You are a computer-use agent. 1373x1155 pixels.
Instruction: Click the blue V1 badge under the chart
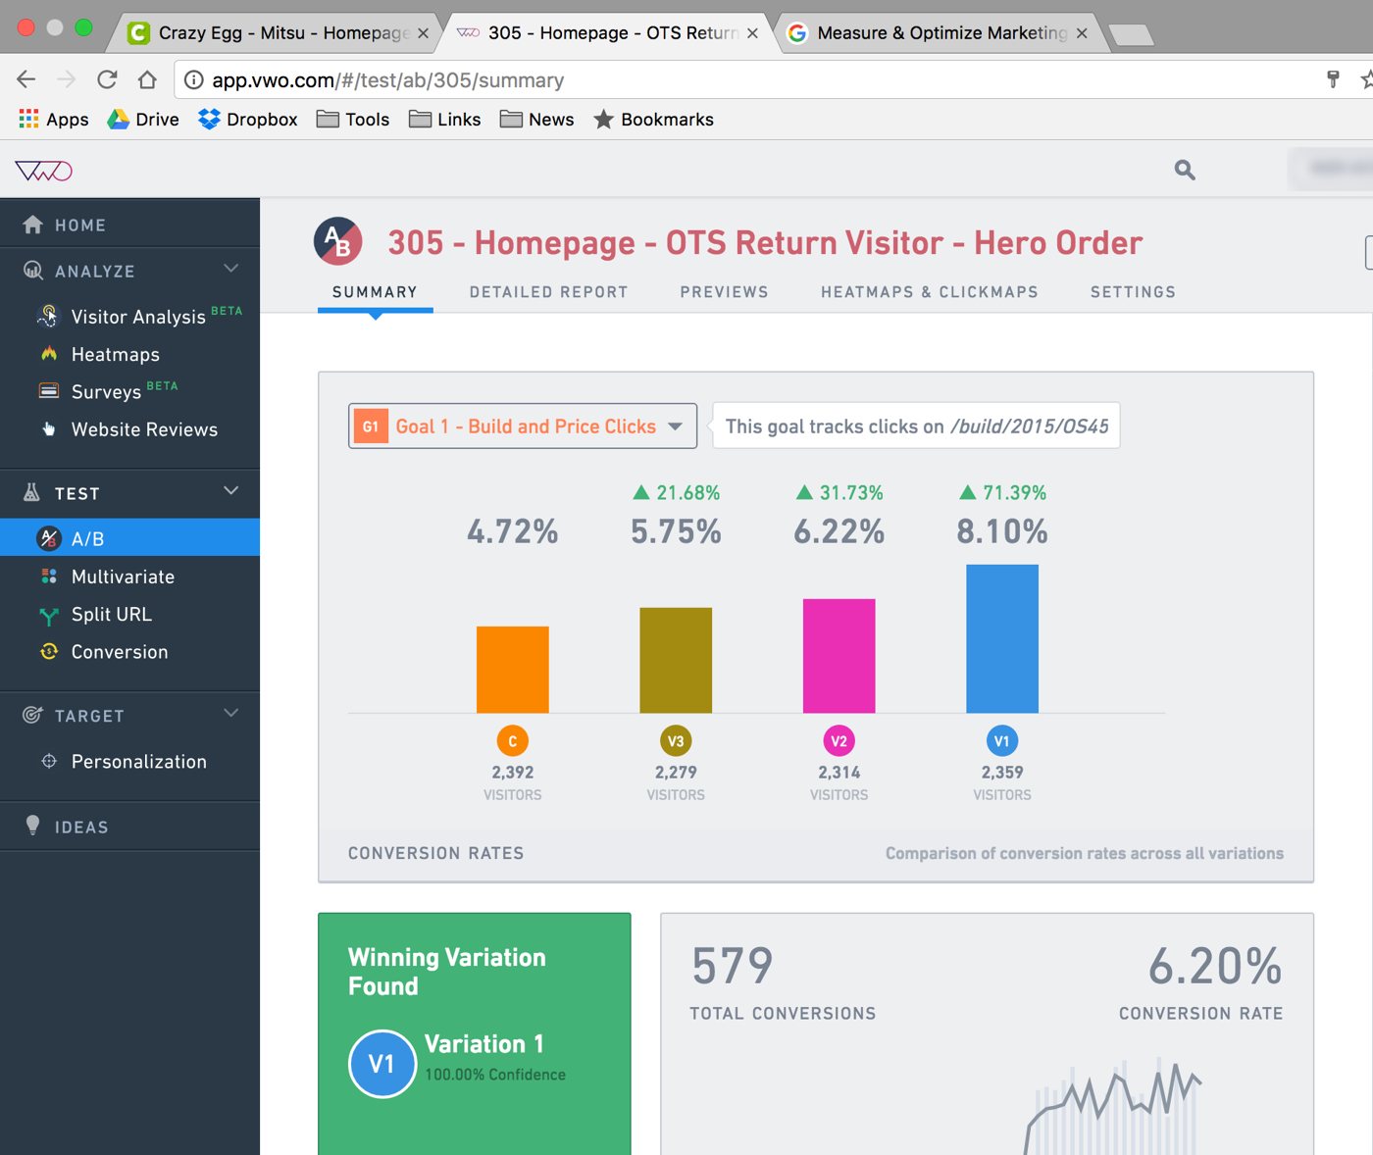(1001, 741)
